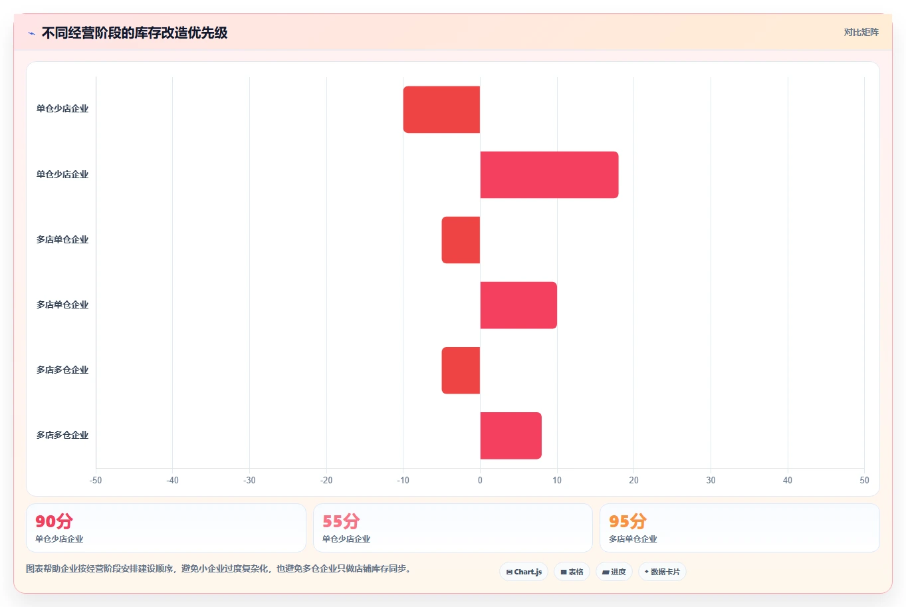Click the 40 x-axis tick label

[788, 480]
